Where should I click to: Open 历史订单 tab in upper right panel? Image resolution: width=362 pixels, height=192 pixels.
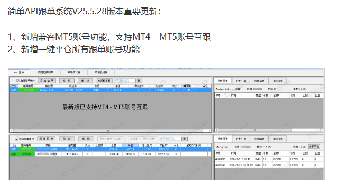coord(241,81)
